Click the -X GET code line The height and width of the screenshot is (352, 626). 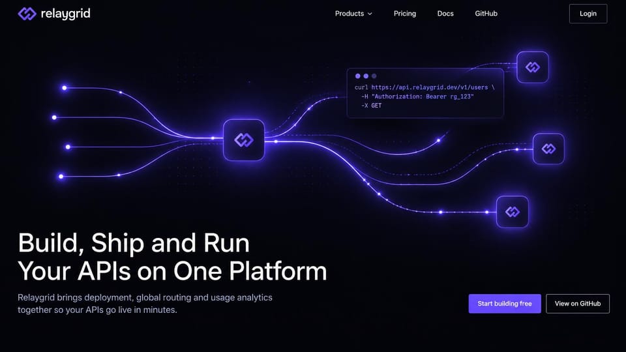coord(371,106)
